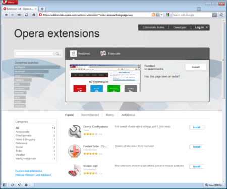227x189 pixels.
Task: Install Opera Configurator
Action: (197, 127)
